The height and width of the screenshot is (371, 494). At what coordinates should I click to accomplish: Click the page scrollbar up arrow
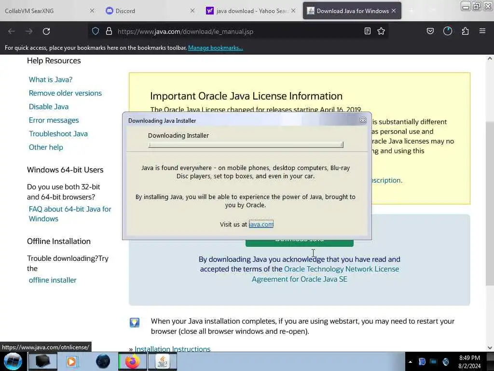point(490,58)
